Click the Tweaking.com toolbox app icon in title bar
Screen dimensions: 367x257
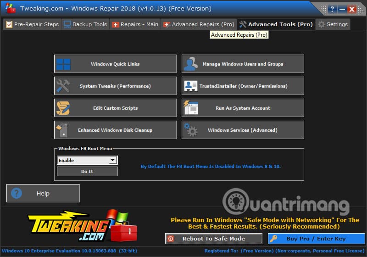pyautogui.click(x=10, y=8)
